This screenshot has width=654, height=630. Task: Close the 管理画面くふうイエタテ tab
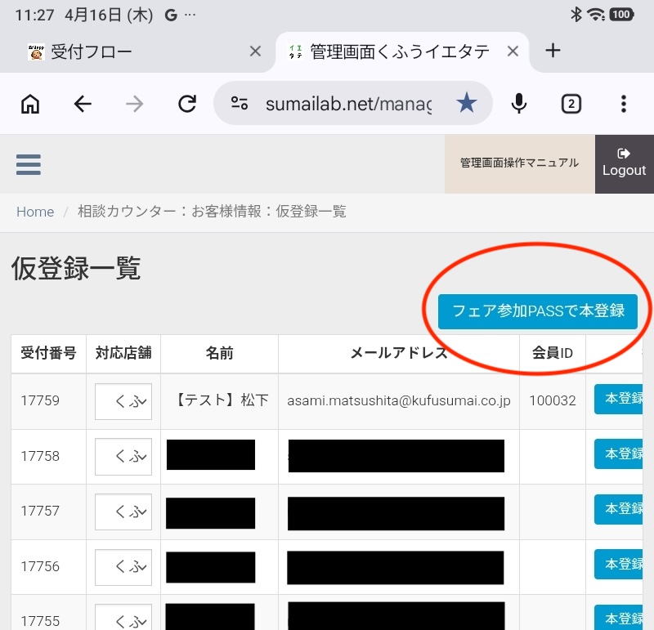click(x=513, y=51)
